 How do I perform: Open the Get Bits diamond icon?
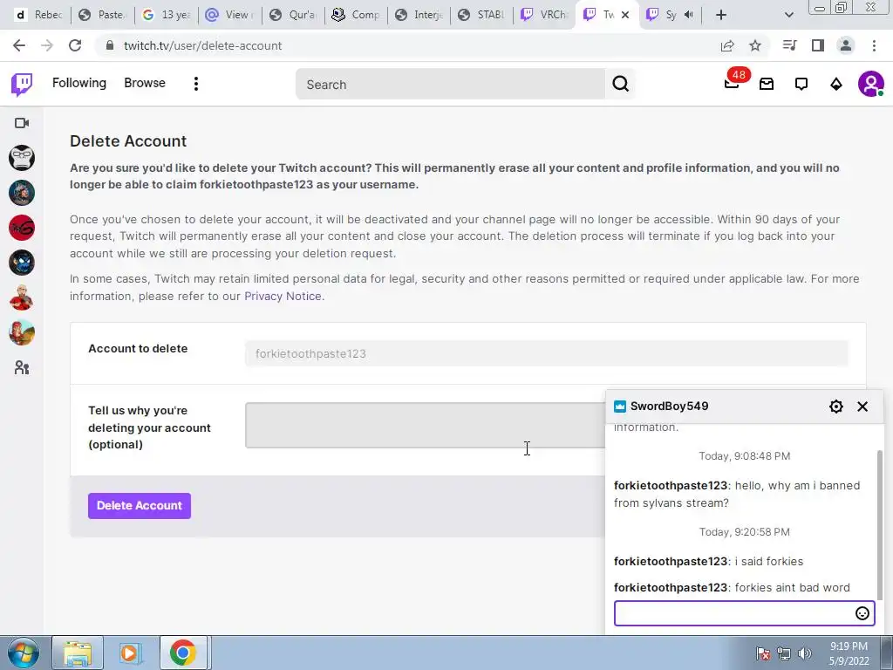(x=836, y=85)
